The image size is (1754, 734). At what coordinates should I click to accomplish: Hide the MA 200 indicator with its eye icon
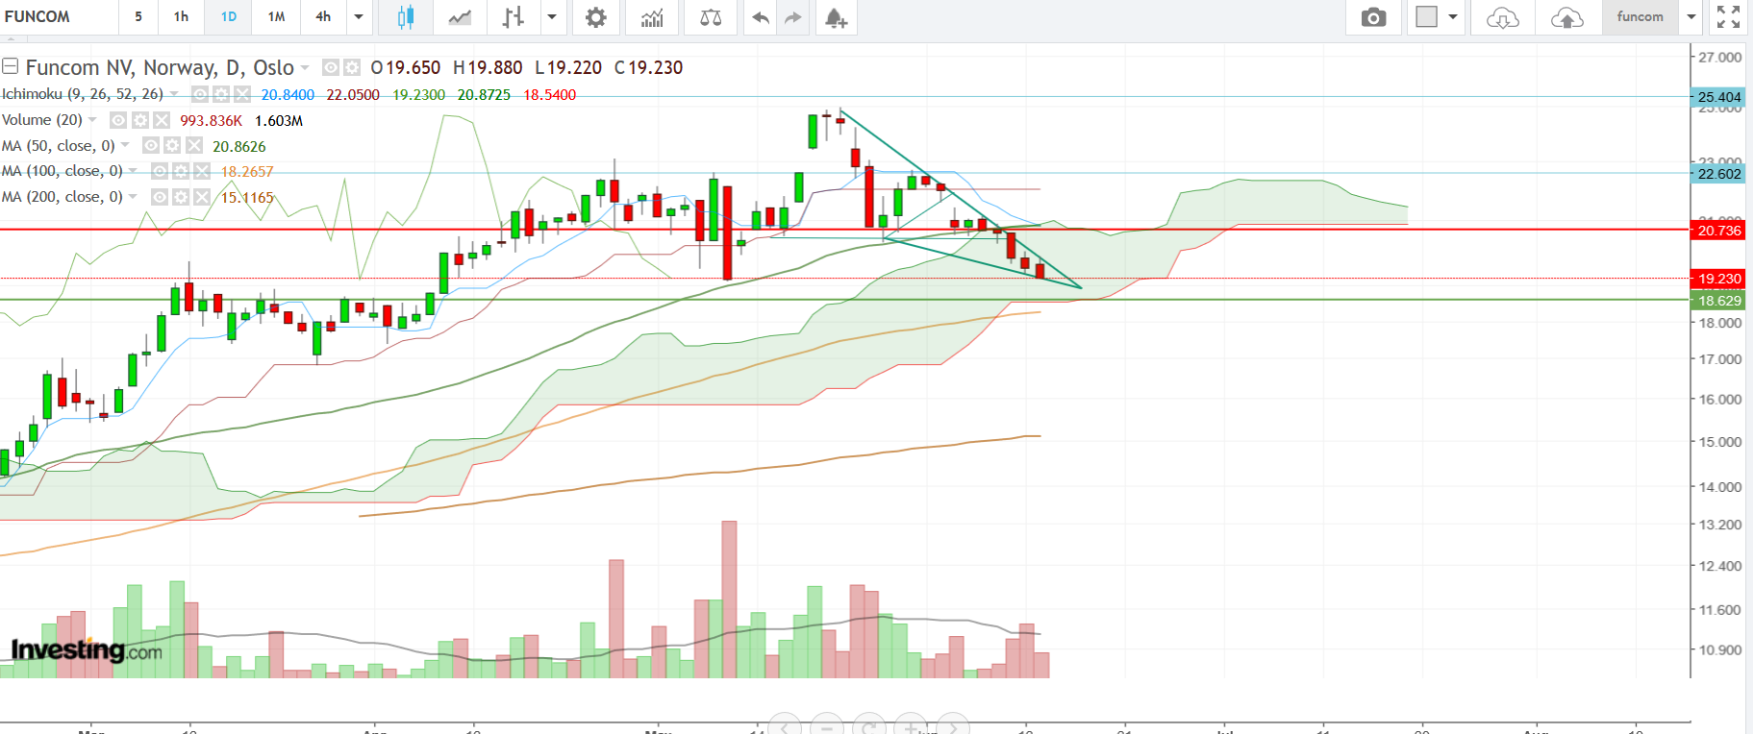[x=160, y=197]
